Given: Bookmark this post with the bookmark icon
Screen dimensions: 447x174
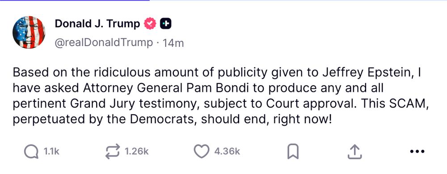Looking at the screenshot, I should (292, 152).
